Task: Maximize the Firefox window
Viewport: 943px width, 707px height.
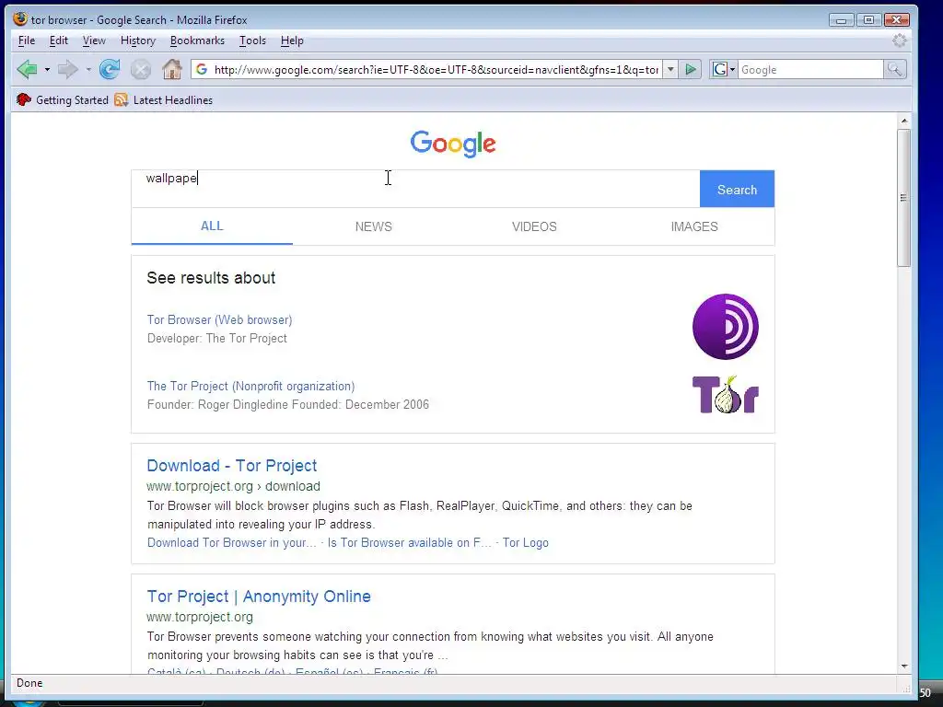Action: pyautogui.click(x=868, y=20)
